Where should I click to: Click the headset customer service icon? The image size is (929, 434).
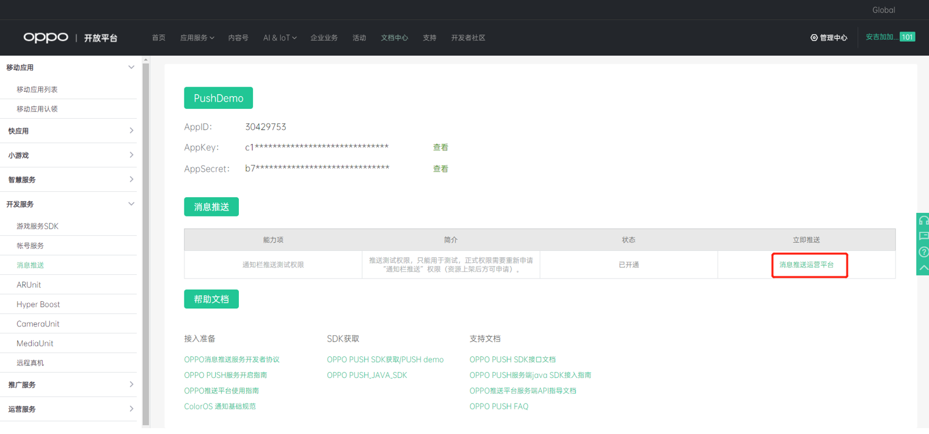[923, 221]
